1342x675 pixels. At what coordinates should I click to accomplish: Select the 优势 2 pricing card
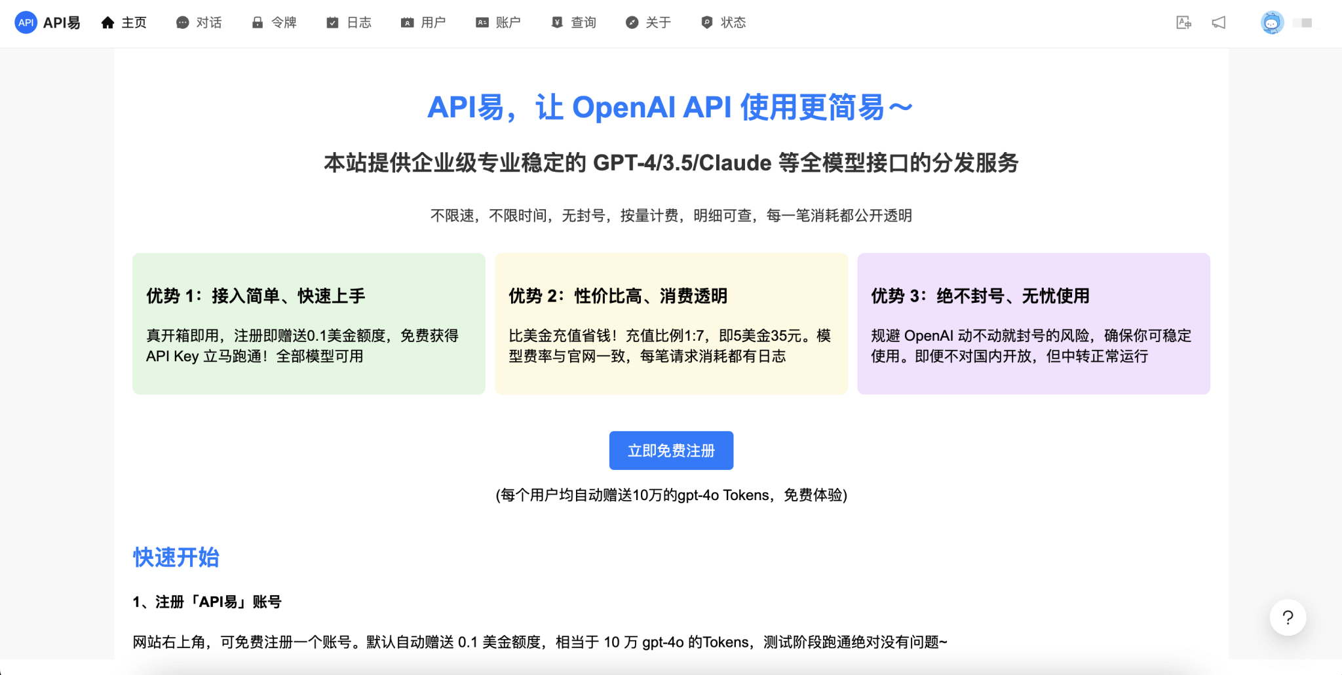pyautogui.click(x=670, y=324)
